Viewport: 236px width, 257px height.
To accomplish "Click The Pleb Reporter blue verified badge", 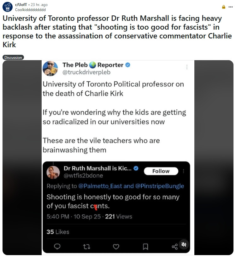I will click(x=128, y=65).
